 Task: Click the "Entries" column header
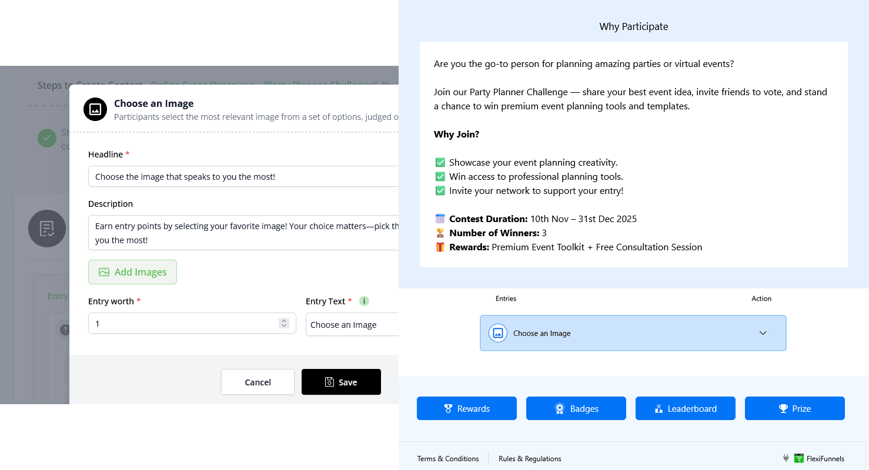[x=506, y=298]
